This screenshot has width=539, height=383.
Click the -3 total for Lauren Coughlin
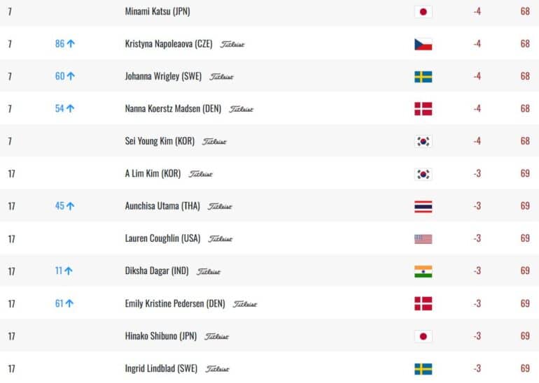477,238
